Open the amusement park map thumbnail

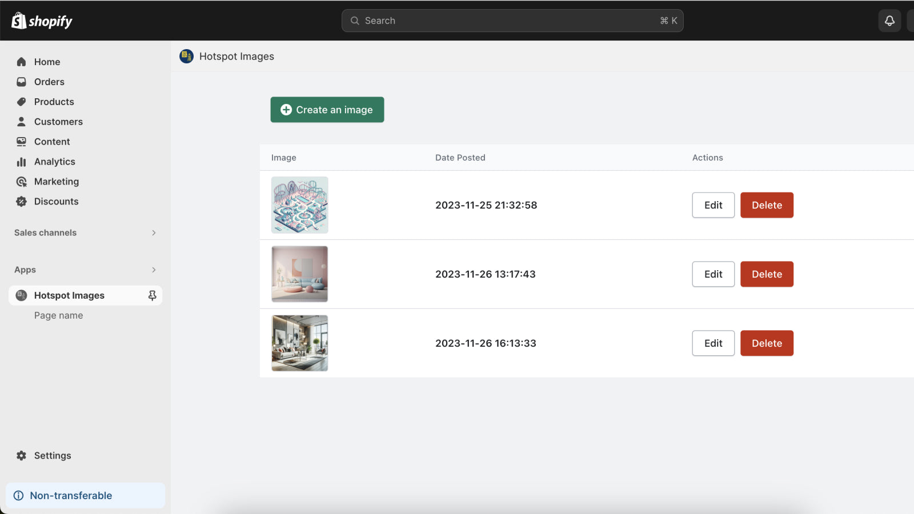(x=300, y=205)
